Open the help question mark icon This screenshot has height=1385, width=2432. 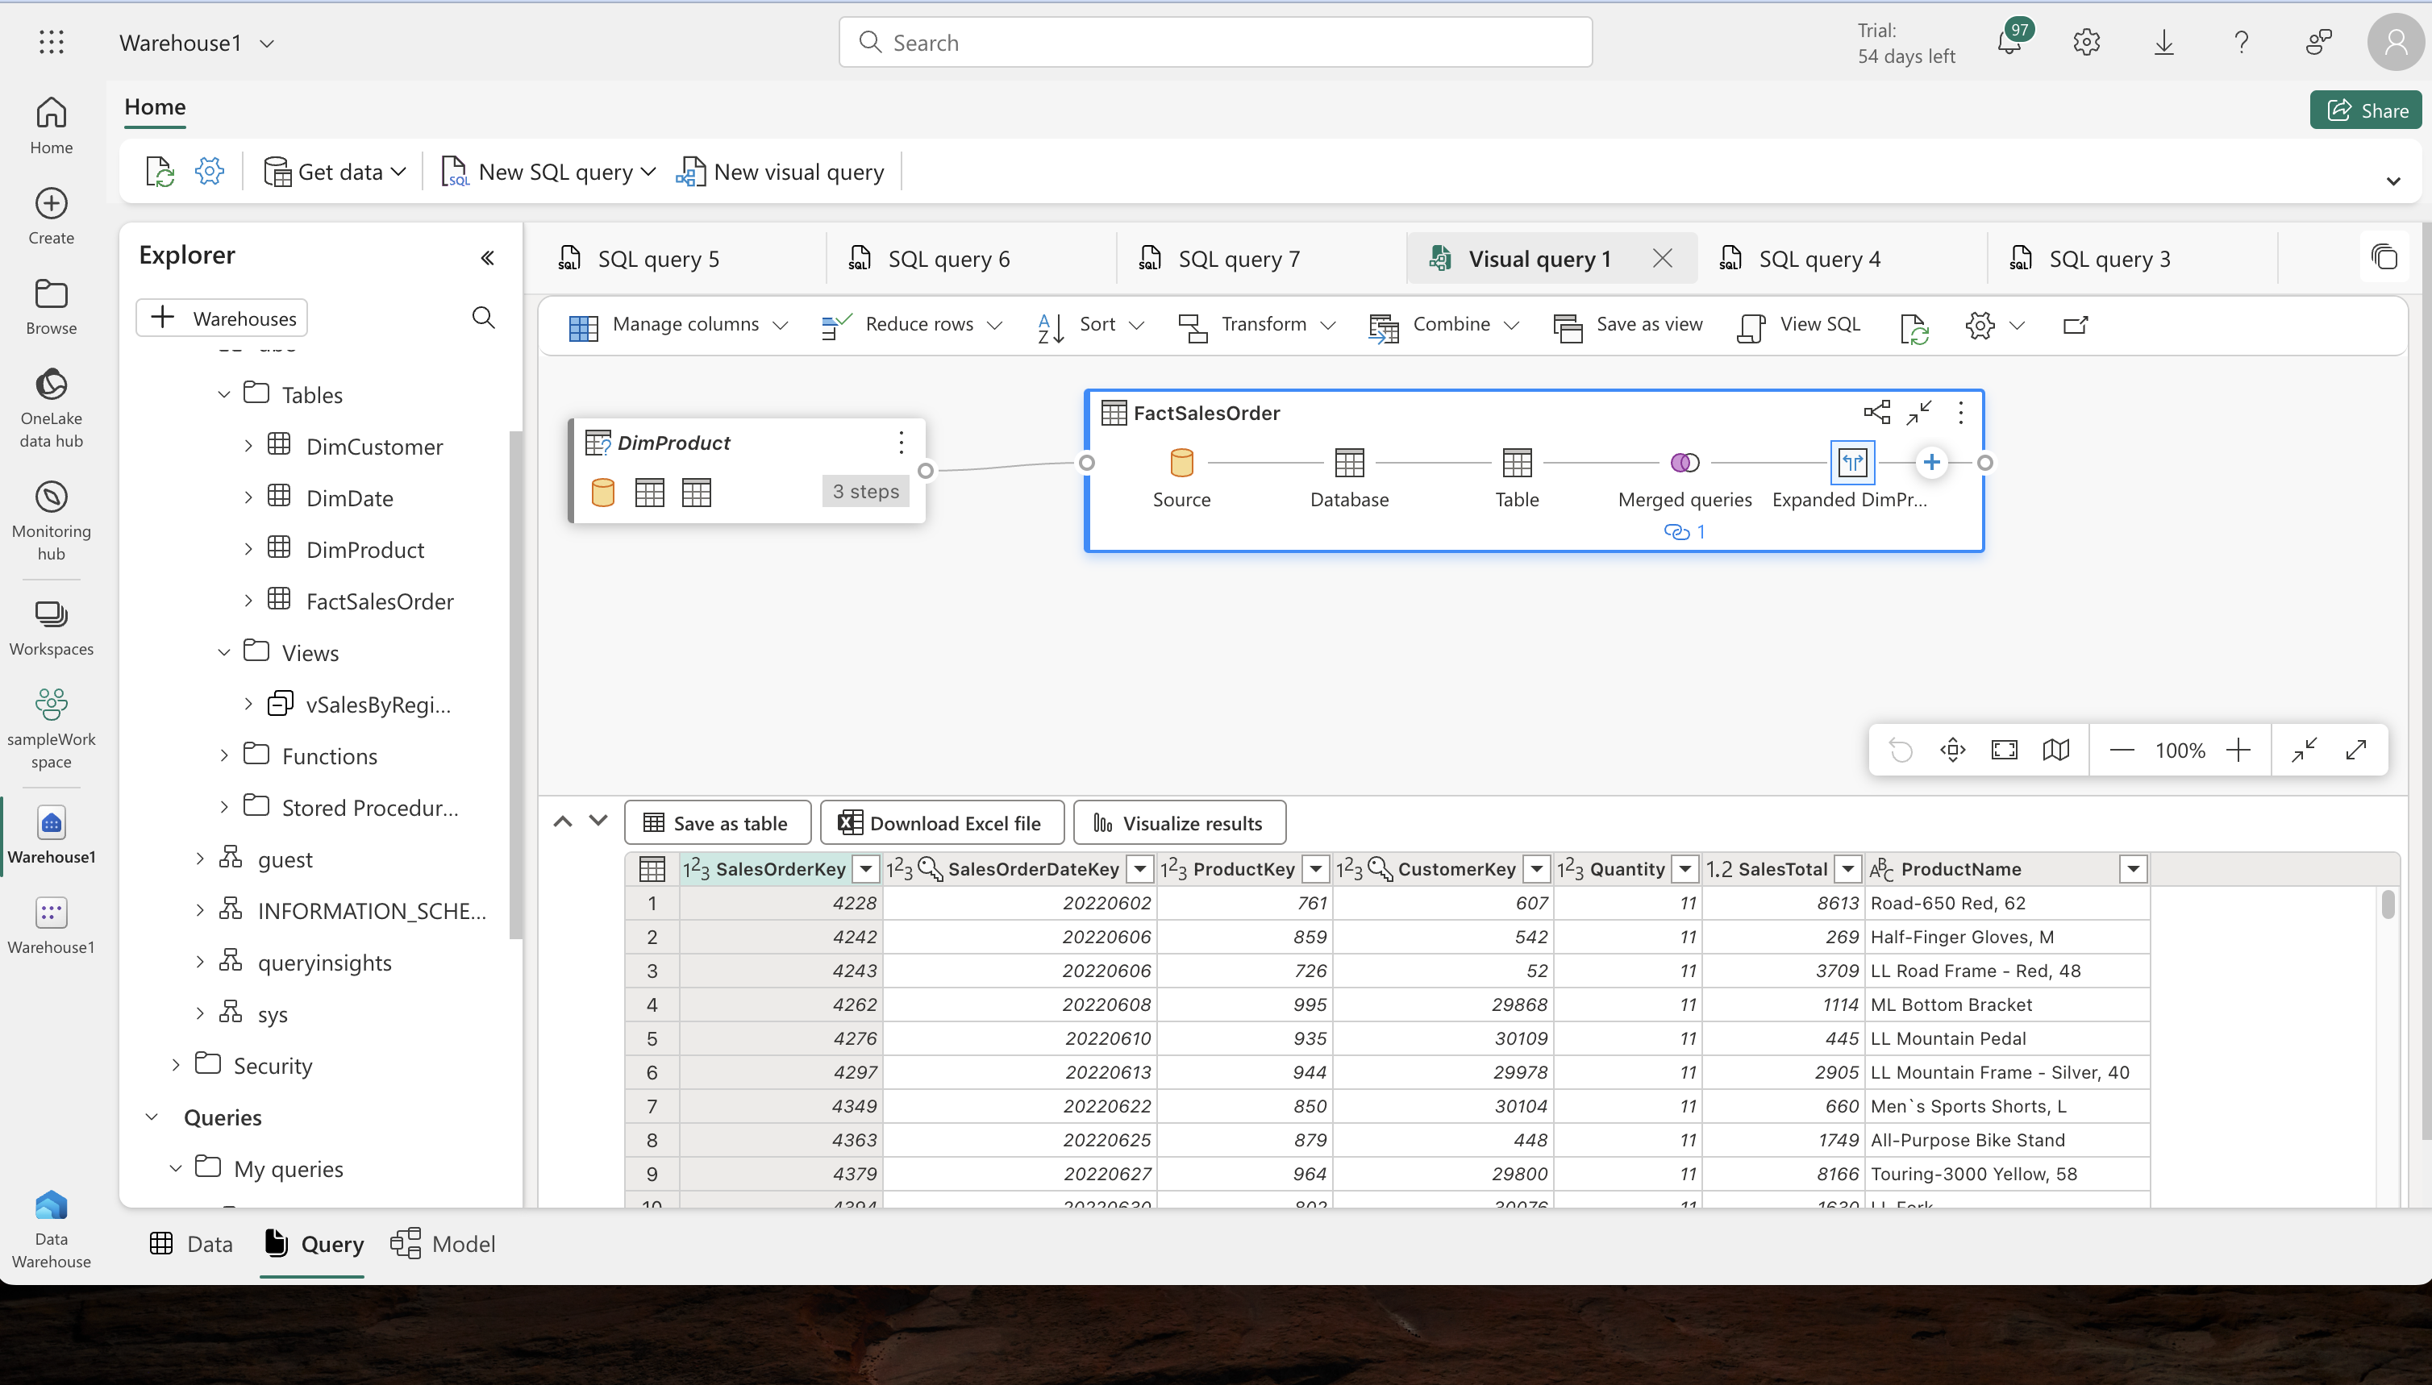coord(2241,42)
